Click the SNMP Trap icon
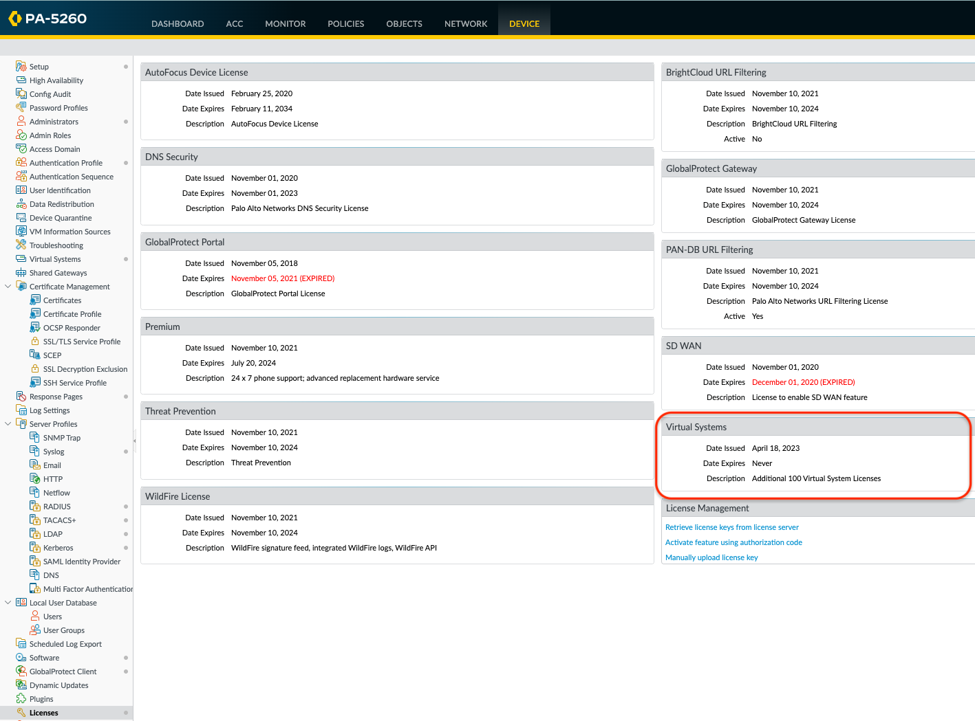 click(x=35, y=438)
